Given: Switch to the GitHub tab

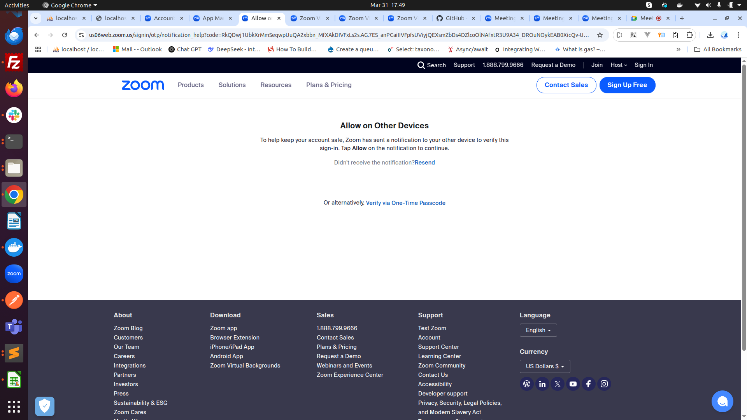Looking at the screenshot, I should [456, 18].
